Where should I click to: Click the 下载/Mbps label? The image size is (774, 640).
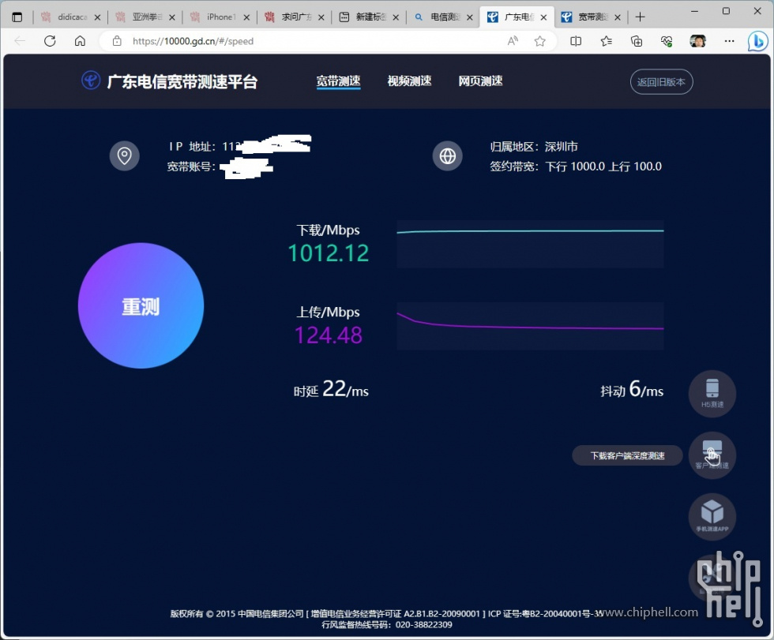(328, 230)
